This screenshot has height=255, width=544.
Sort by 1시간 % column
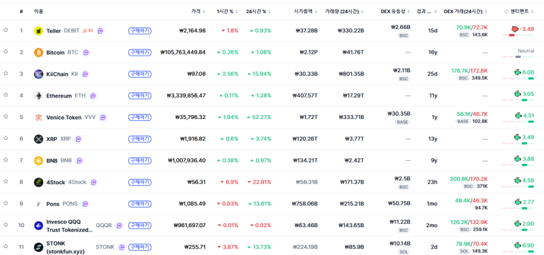coord(227,11)
